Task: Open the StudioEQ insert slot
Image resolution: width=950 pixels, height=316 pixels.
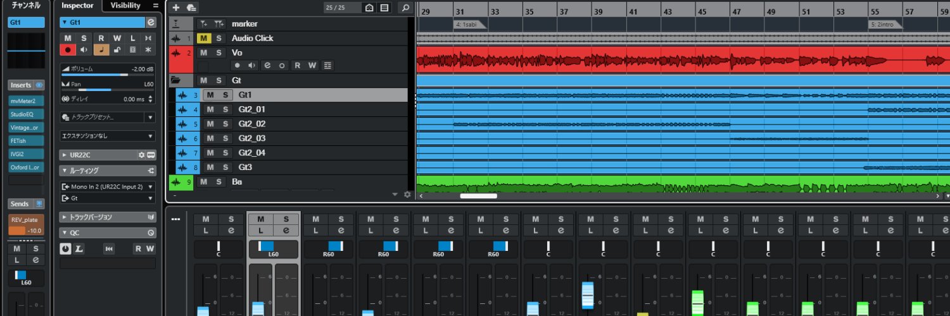Action: point(26,114)
